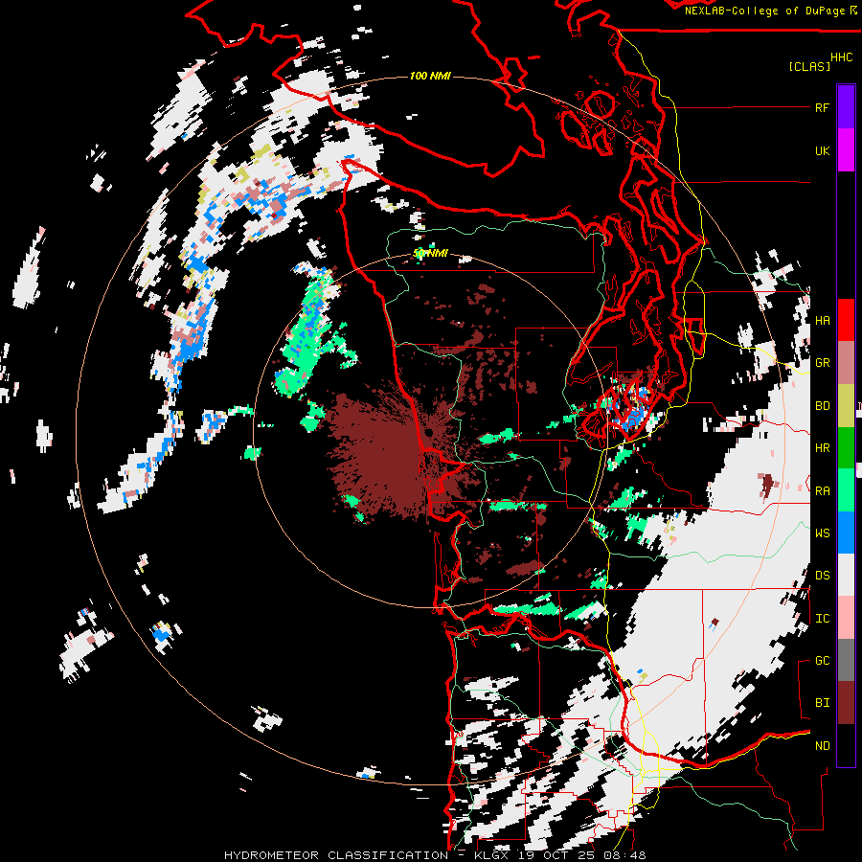Click the [CLAS] legend heading

point(809,67)
